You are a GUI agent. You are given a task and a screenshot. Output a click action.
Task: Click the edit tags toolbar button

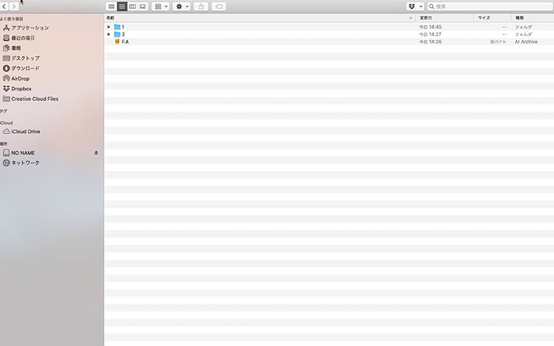(219, 6)
